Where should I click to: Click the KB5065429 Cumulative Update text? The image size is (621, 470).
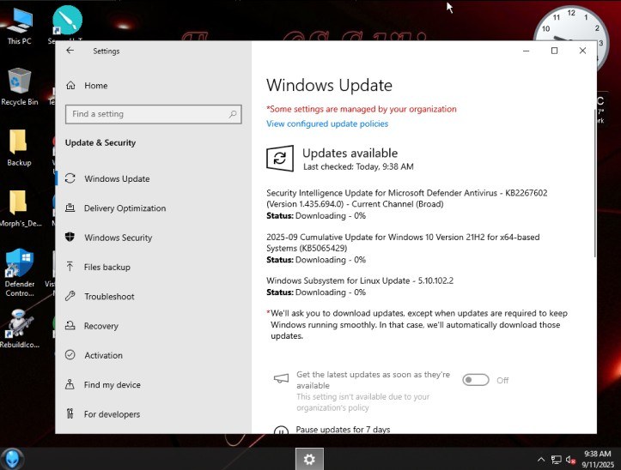point(403,243)
